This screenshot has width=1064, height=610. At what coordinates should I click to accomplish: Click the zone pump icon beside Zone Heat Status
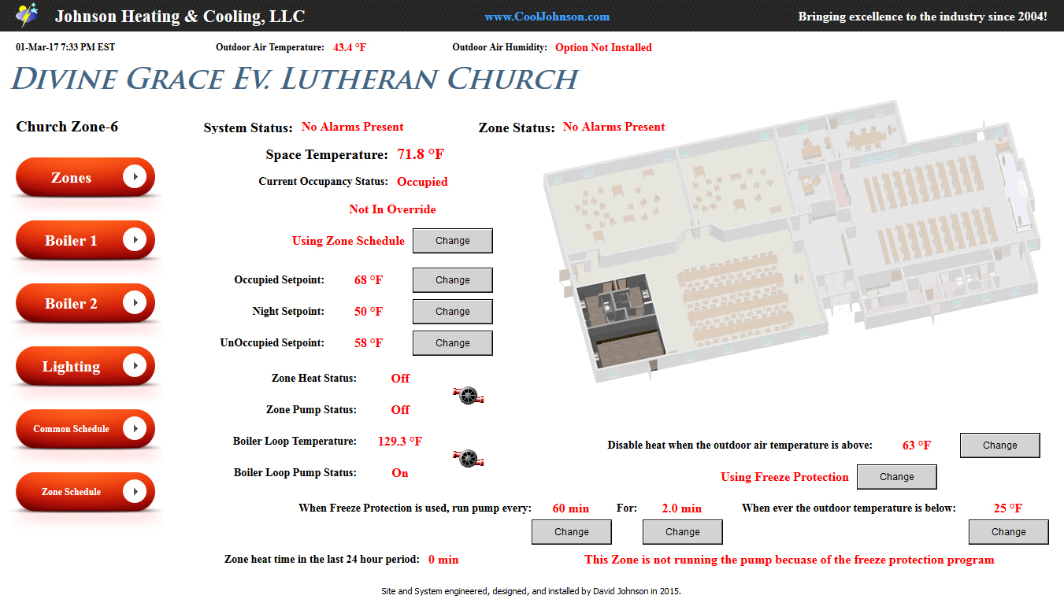pyautogui.click(x=469, y=395)
